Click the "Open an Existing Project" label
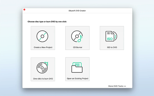Viewport: 154px width, 96px height. (78, 79)
